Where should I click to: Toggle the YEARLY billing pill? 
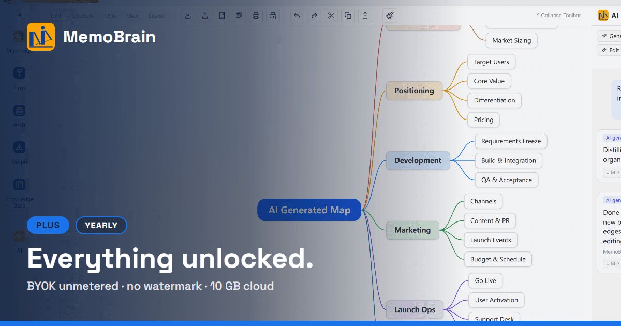pos(101,225)
